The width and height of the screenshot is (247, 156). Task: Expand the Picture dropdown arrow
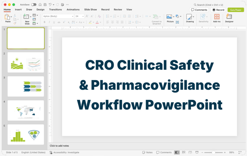pos(174,17)
